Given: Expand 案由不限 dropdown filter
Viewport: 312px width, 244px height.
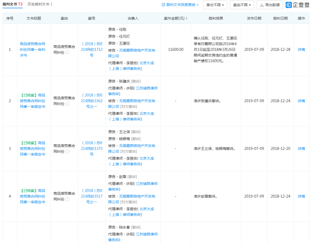Looking at the screenshot, I should pos(242,5).
